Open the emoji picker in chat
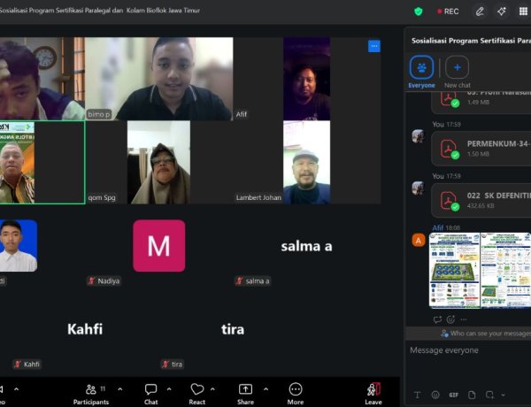531x407 pixels. [435, 395]
